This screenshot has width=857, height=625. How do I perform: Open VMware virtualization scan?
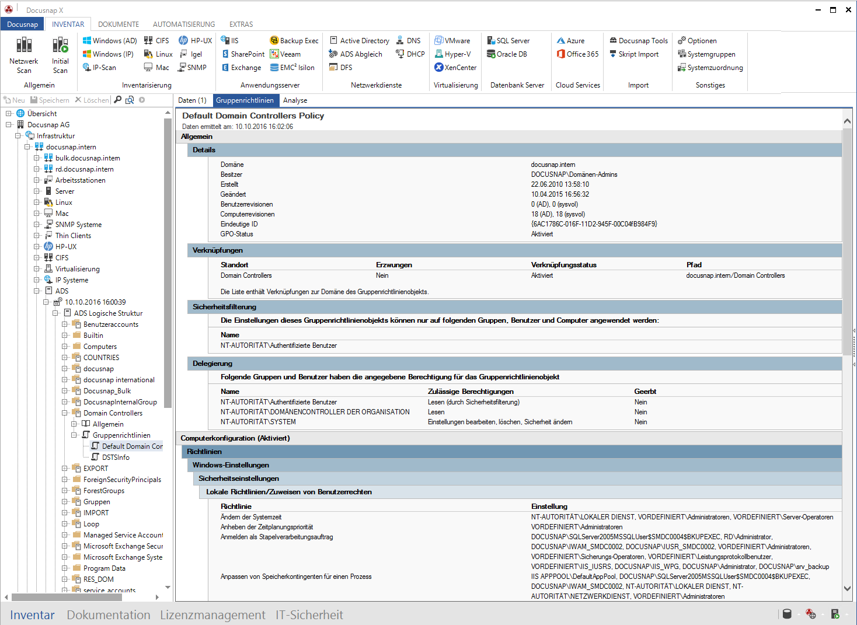(452, 41)
